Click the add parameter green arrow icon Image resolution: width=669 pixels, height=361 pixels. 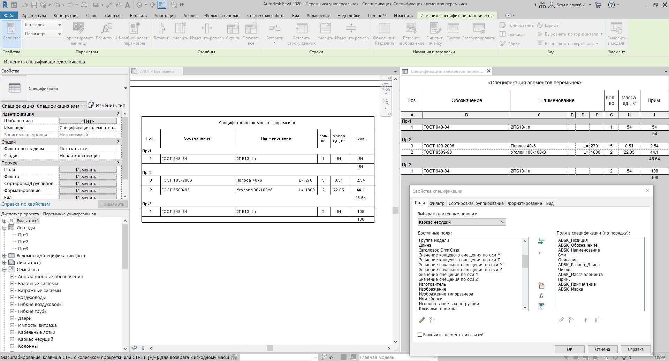pyautogui.click(x=541, y=241)
